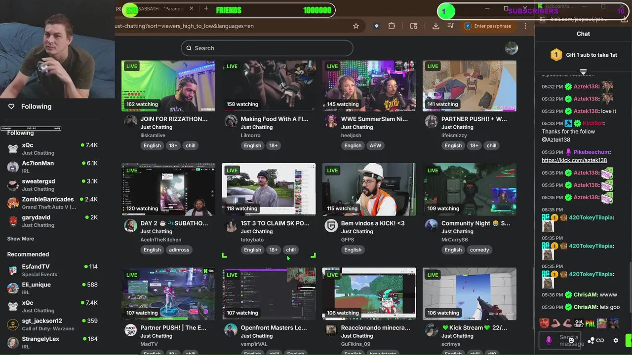Image resolution: width=632 pixels, height=355 pixels.
Task: Click the Enter passphrase profile button
Action: coord(488,26)
